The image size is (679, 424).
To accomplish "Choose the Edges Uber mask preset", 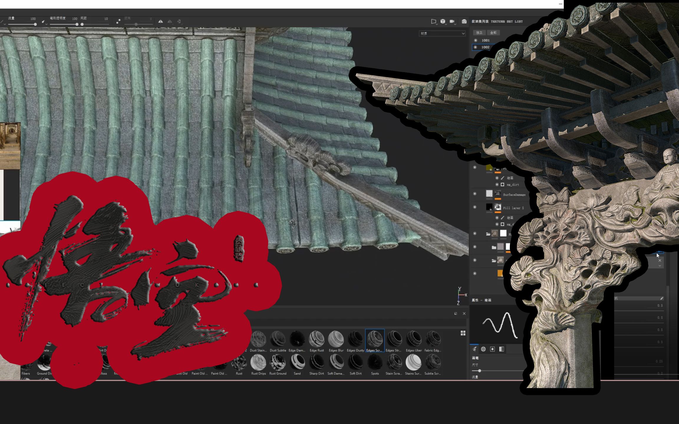I will (413, 341).
